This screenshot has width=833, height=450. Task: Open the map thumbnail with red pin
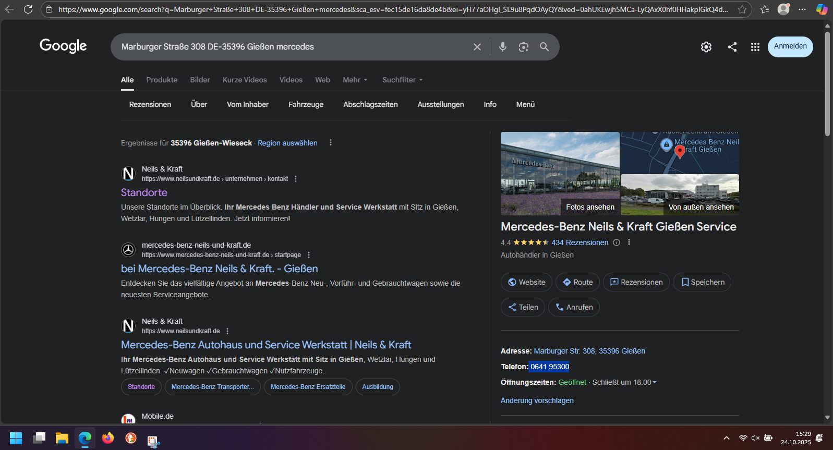tap(680, 152)
